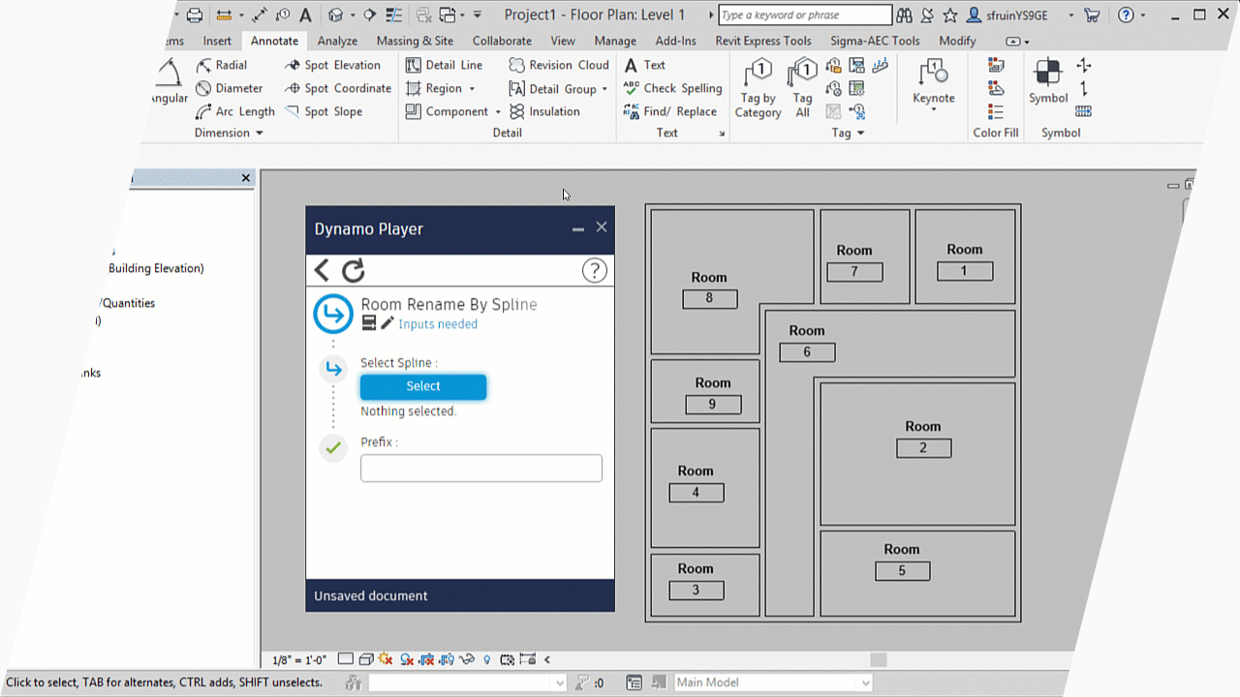Toggle Sun Path in view control bar

(x=386, y=659)
